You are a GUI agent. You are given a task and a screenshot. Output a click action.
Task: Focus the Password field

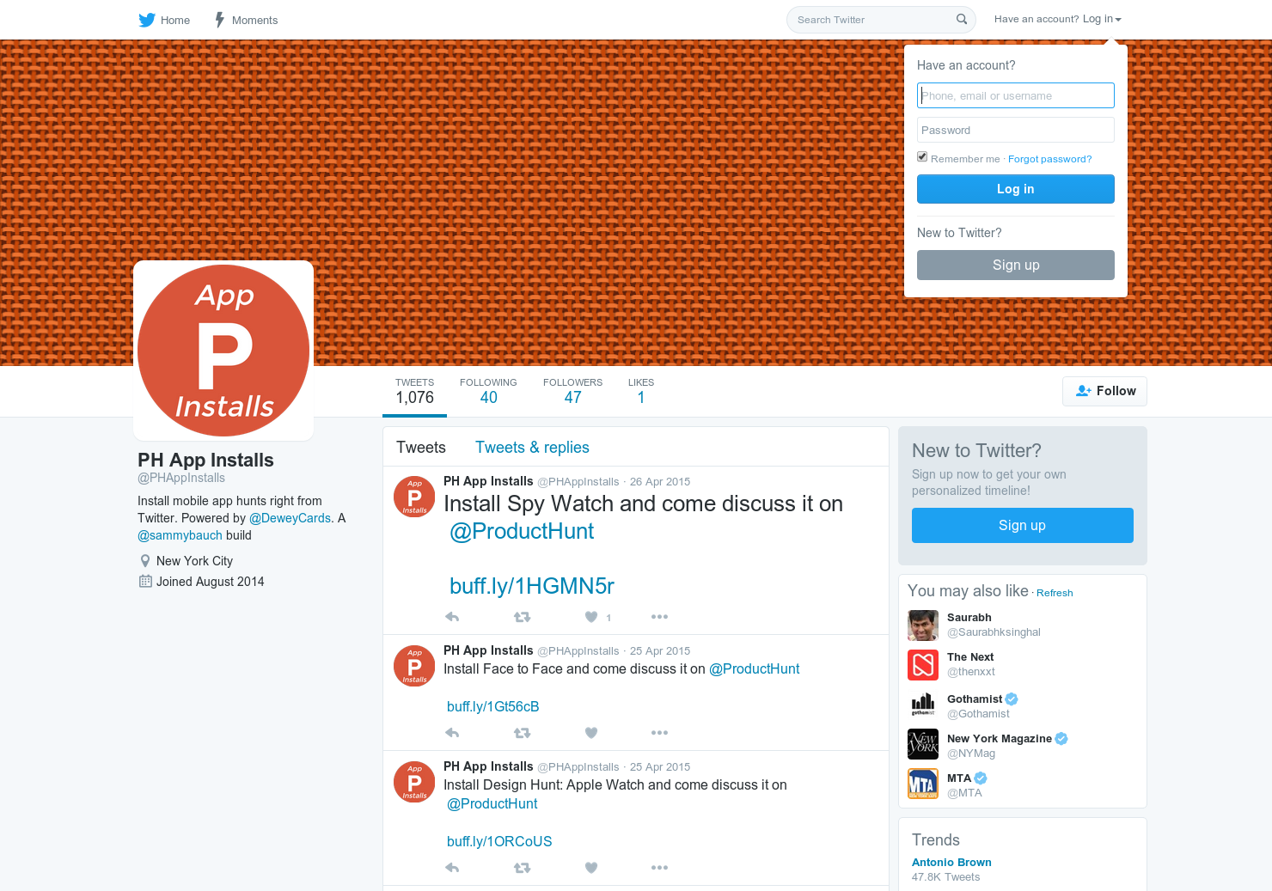(1016, 130)
